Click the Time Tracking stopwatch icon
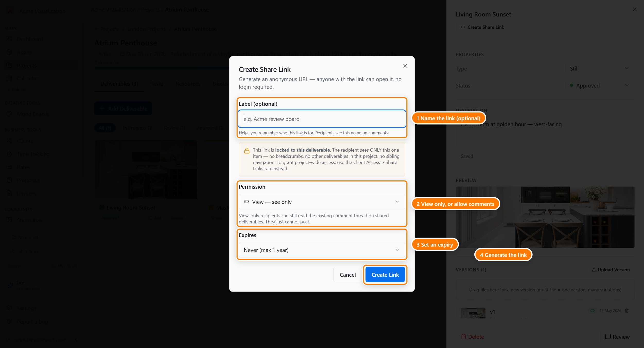Viewport: 644px width, 348px height. pos(9,154)
